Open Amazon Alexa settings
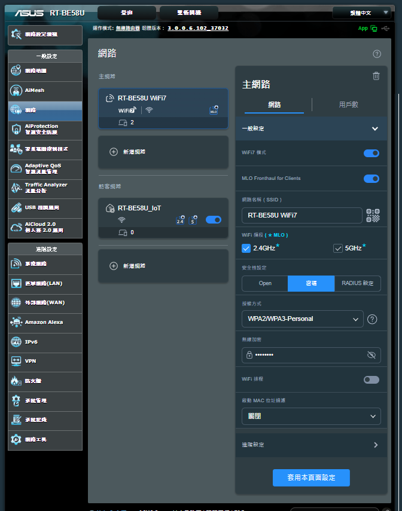Viewport: 402px width, 511px height. click(x=45, y=322)
